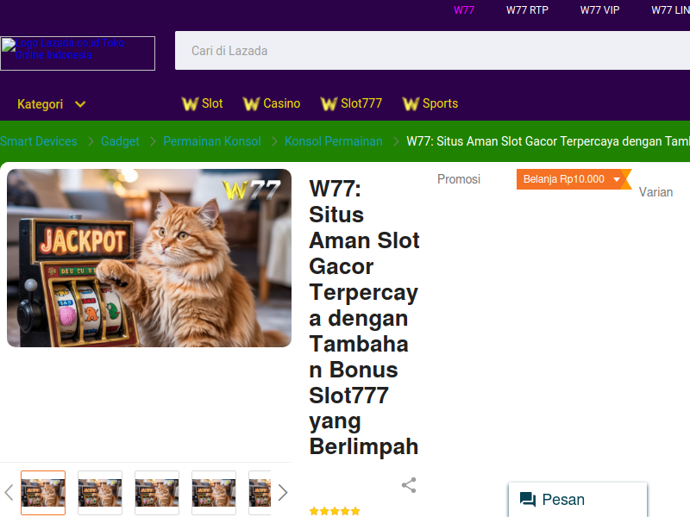Click the share icon below the title
The width and height of the screenshot is (690, 517).
tap(409, 485)
